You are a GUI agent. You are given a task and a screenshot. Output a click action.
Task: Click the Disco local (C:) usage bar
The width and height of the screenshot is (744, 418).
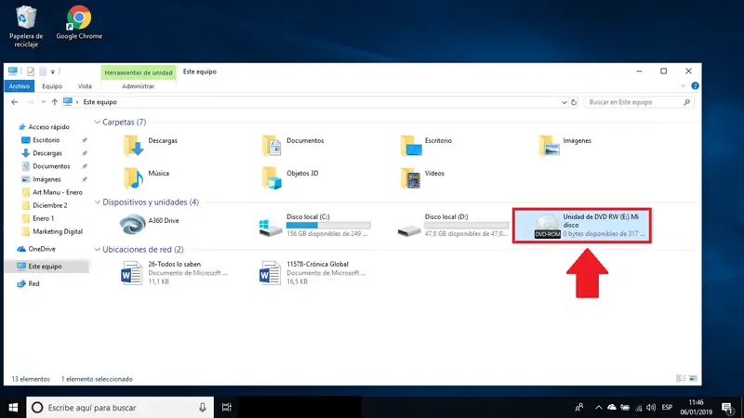tap(328, 226)
